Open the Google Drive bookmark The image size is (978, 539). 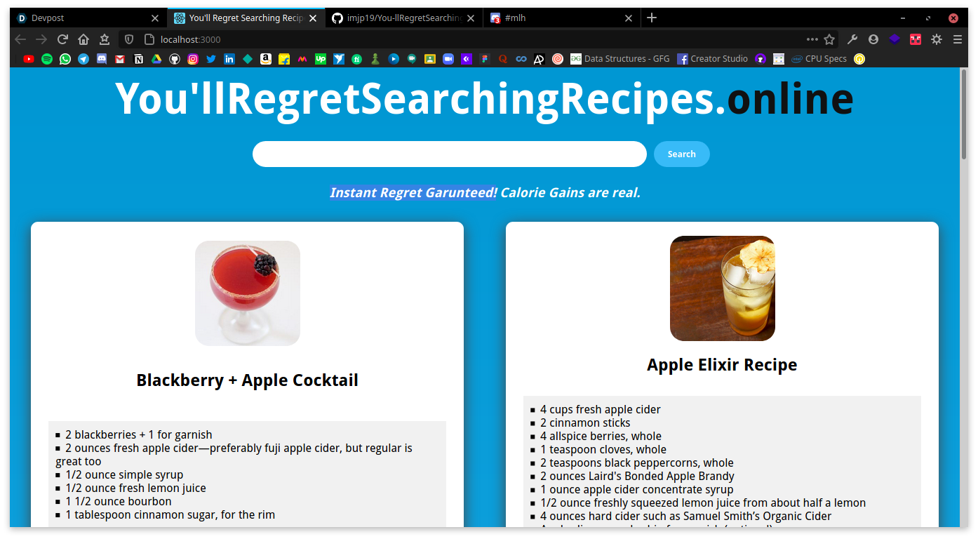tap(156, 59)
